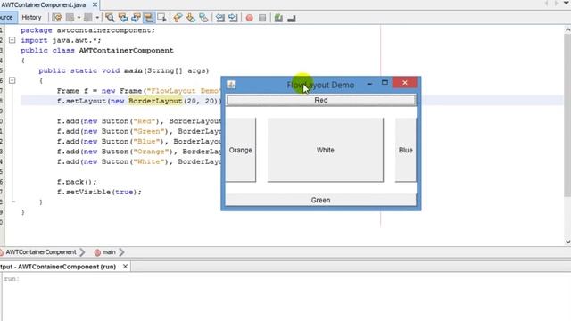
Task: Jump to Previous Bookmark icon
Action: 178,18
